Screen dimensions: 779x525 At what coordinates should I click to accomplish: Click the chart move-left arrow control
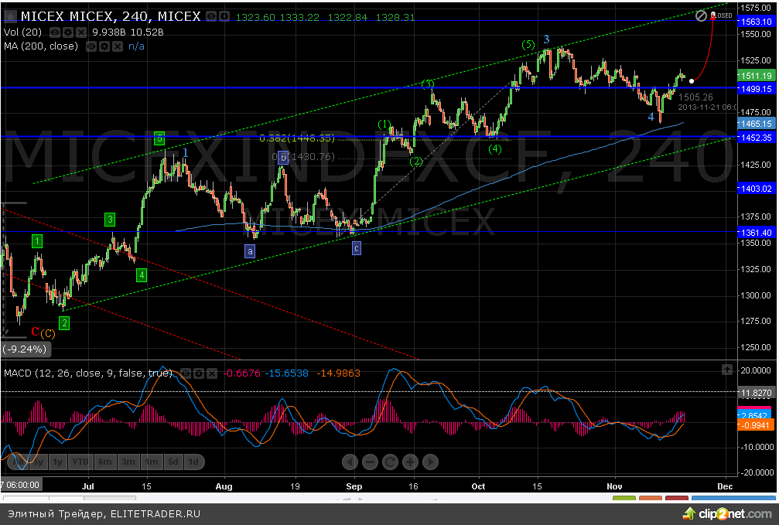pyautogui.click(x=350, y=462)
